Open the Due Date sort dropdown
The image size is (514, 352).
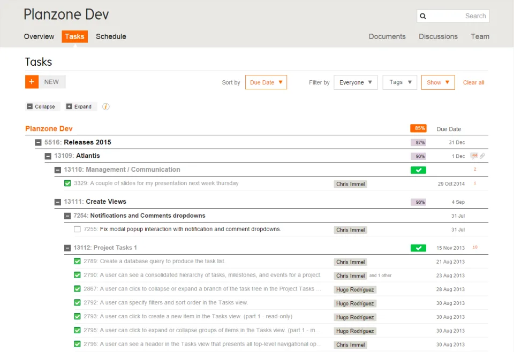pos(266,82)
